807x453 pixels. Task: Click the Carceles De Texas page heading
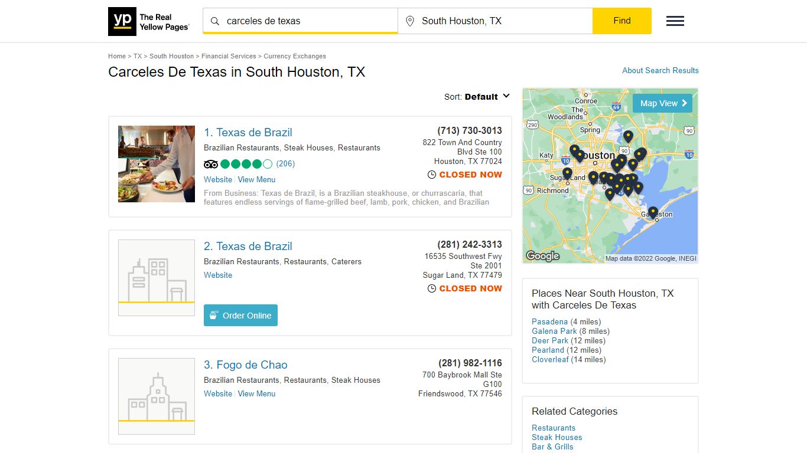pos(237,72)
